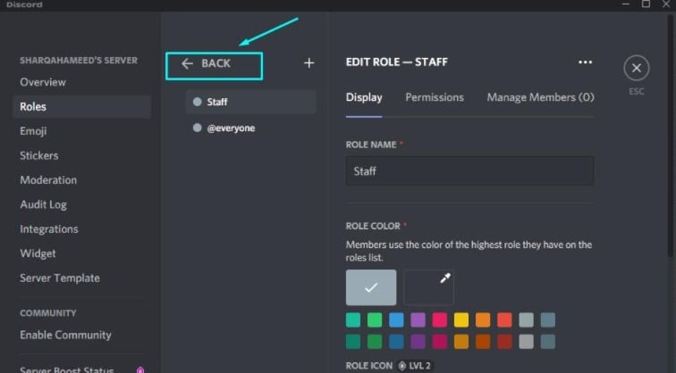Pick the silver gray swatch, bottom row
Viewport: 676px width, 373px height.
point(526,342)
